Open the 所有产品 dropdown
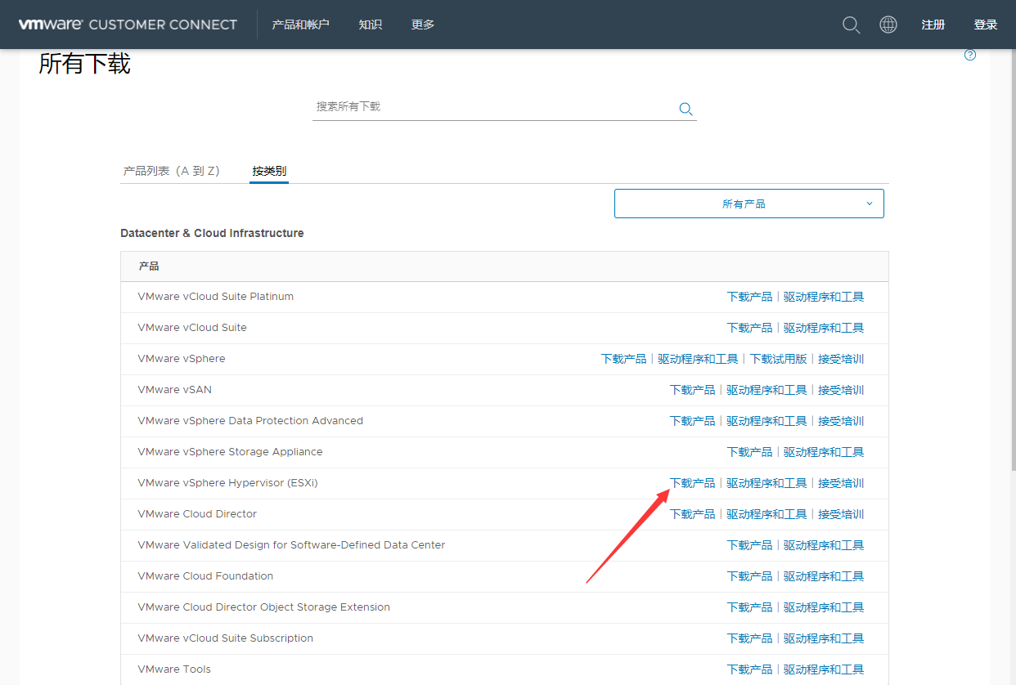Screen dimensions: 1016x685 [749, 204]
